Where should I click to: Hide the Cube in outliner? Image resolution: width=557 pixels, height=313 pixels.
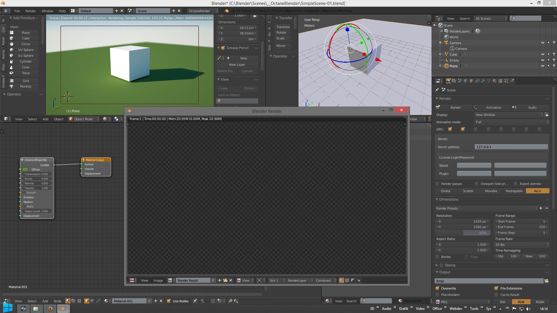(x=542, y=54)
